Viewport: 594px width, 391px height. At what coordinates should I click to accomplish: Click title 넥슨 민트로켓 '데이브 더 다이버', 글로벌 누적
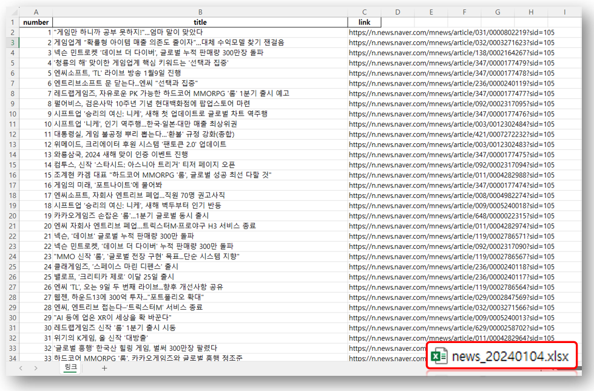click(x=158, y=53)
